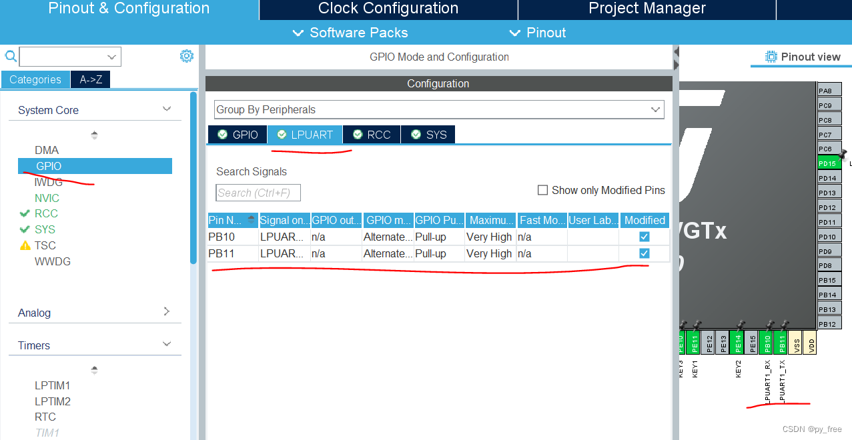852x440 pixels.
Task: Select LPTIM1 under Timers
Action: tap(52, 385)
